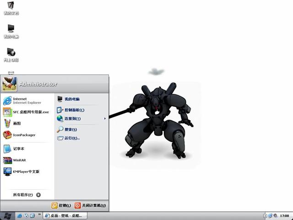Click the second Quick Launch icon
This screenshot has height=220, width=293.
click(x=26, y=216)
